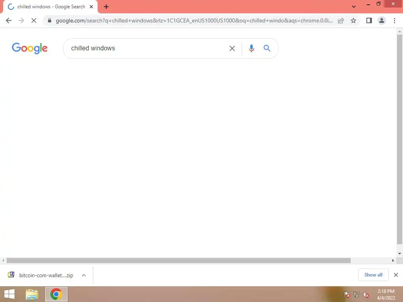Expand options for bitcoin-com-wallet download
The height and width of the screenshot is (302, 403).
(84, 275)
